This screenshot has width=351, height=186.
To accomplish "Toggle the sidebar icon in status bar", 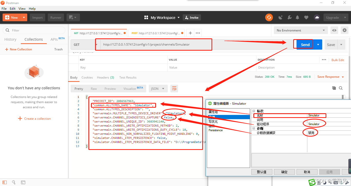I will [x=5, y=182].
